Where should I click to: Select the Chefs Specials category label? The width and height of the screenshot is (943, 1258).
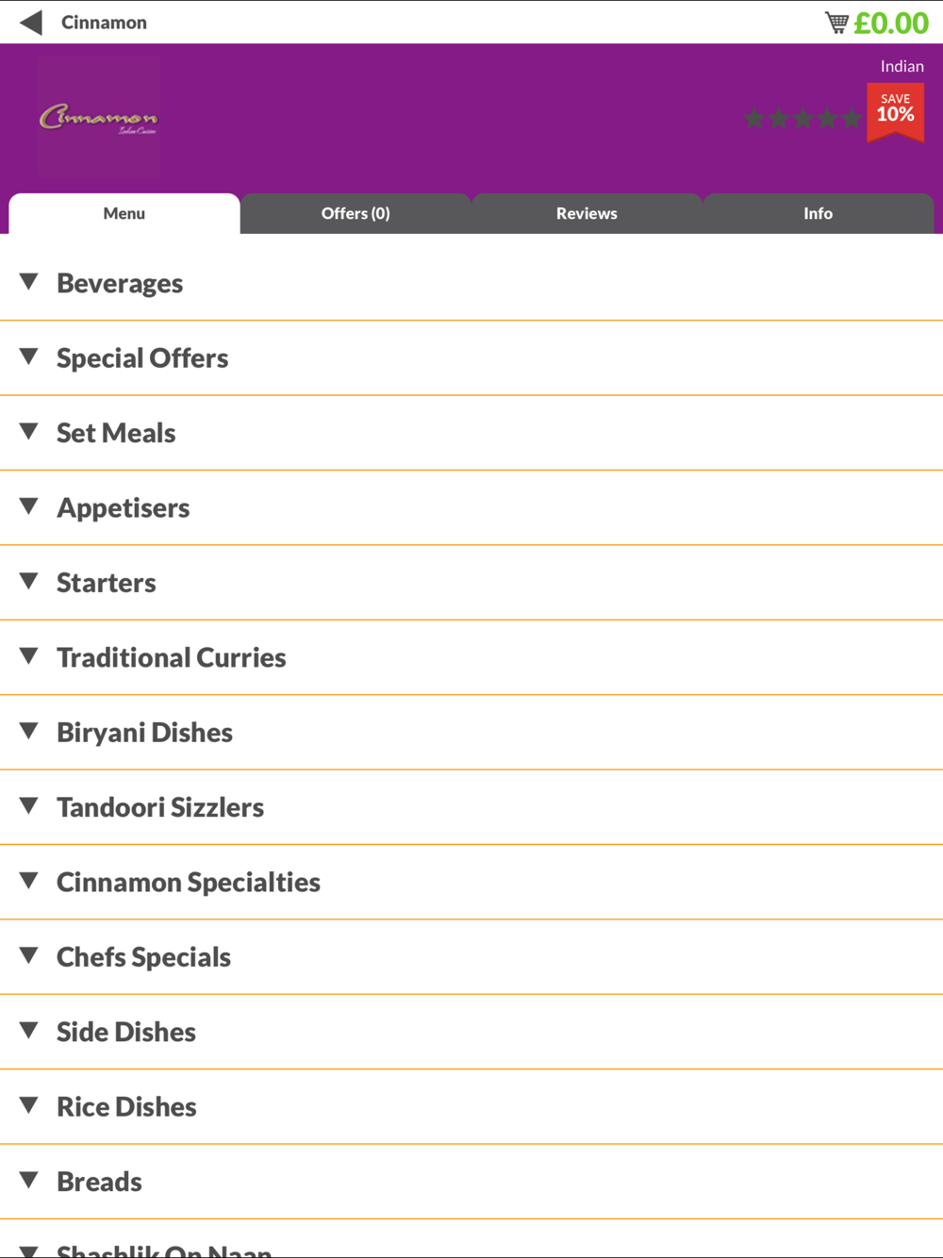(143, 957)
